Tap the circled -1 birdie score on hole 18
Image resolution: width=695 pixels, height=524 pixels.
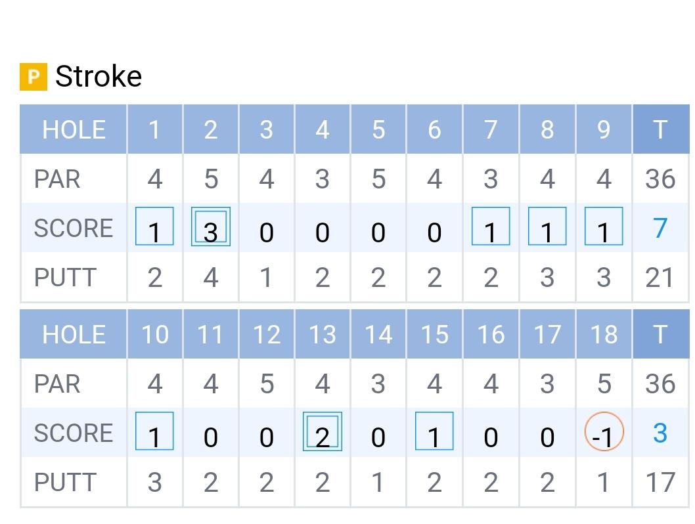pos(603,433)
